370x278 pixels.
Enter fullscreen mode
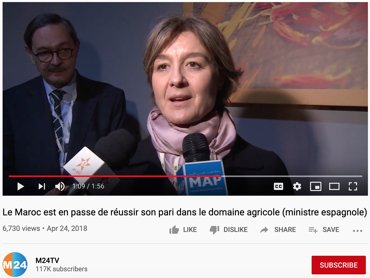(353, 186)
